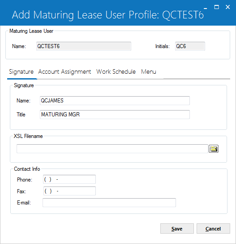Screen dimensions: 236x244
Task: Click the Initials field showing QC6
Action: [190, 46]
